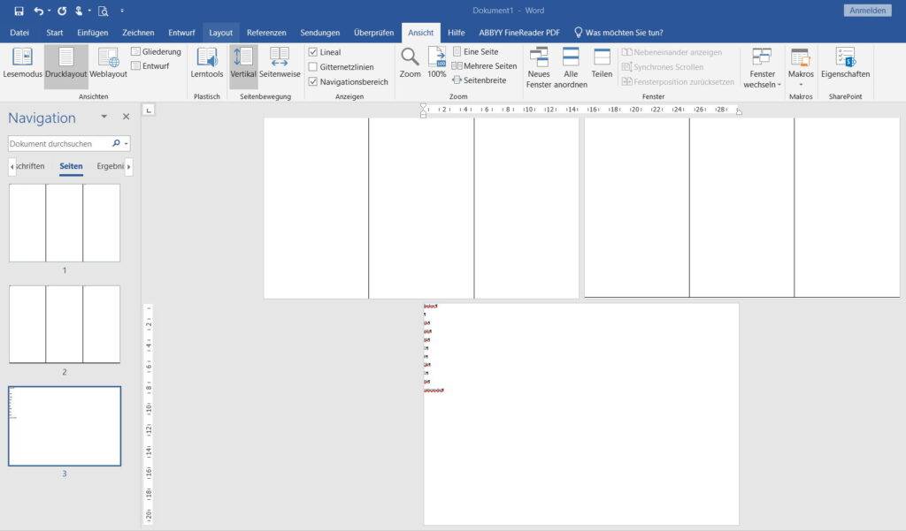This screenshot has width=906, height=531.
Task: Select page 3 thumbnail in navigation
Action: click(x=65, y=426)
